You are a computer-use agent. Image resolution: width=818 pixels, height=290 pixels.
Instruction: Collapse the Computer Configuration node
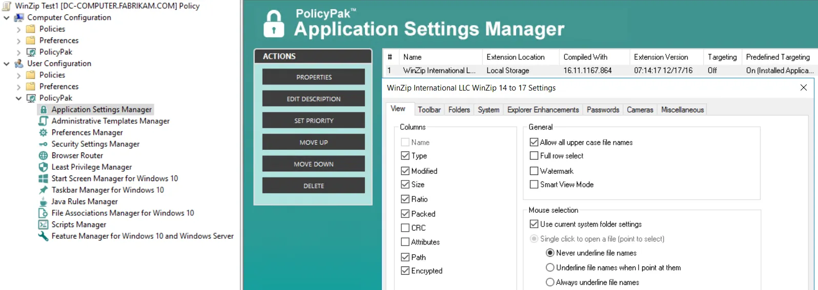(x=7, y=18)
